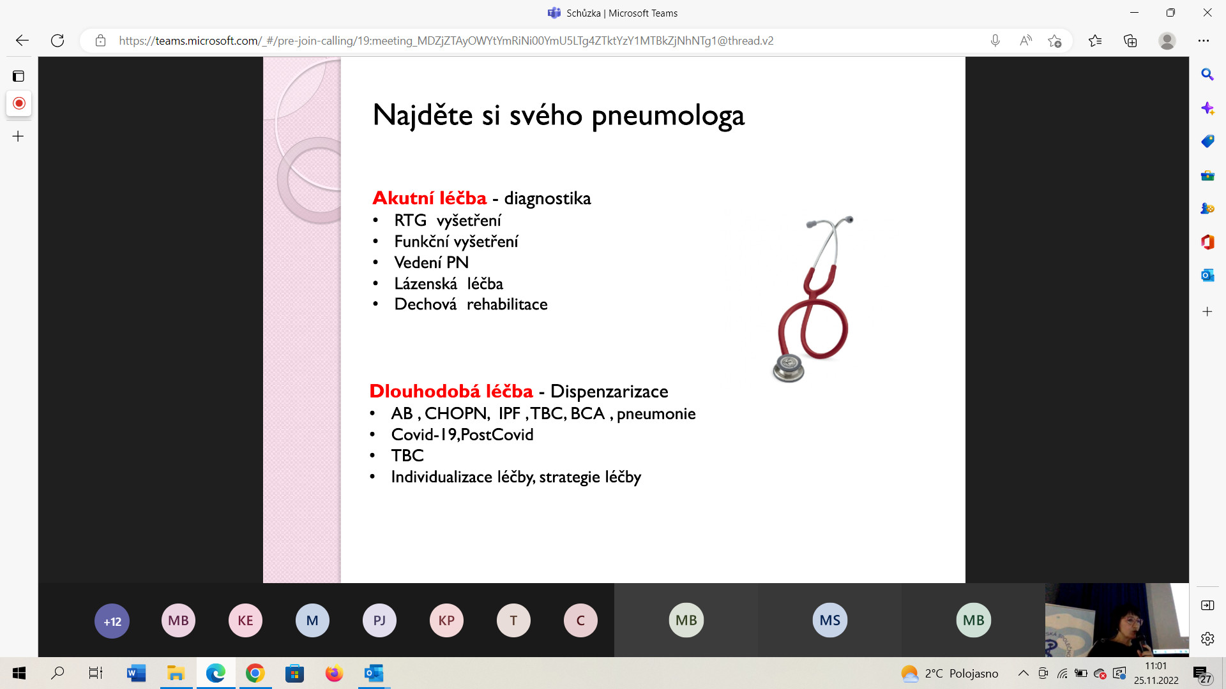Click the address bar URL field

[446, 41]
